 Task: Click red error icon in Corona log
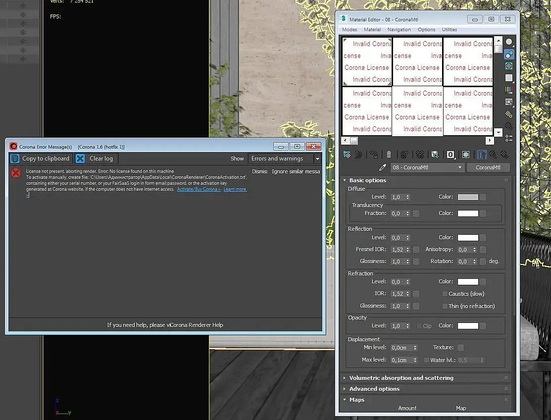tap(16, 173)
